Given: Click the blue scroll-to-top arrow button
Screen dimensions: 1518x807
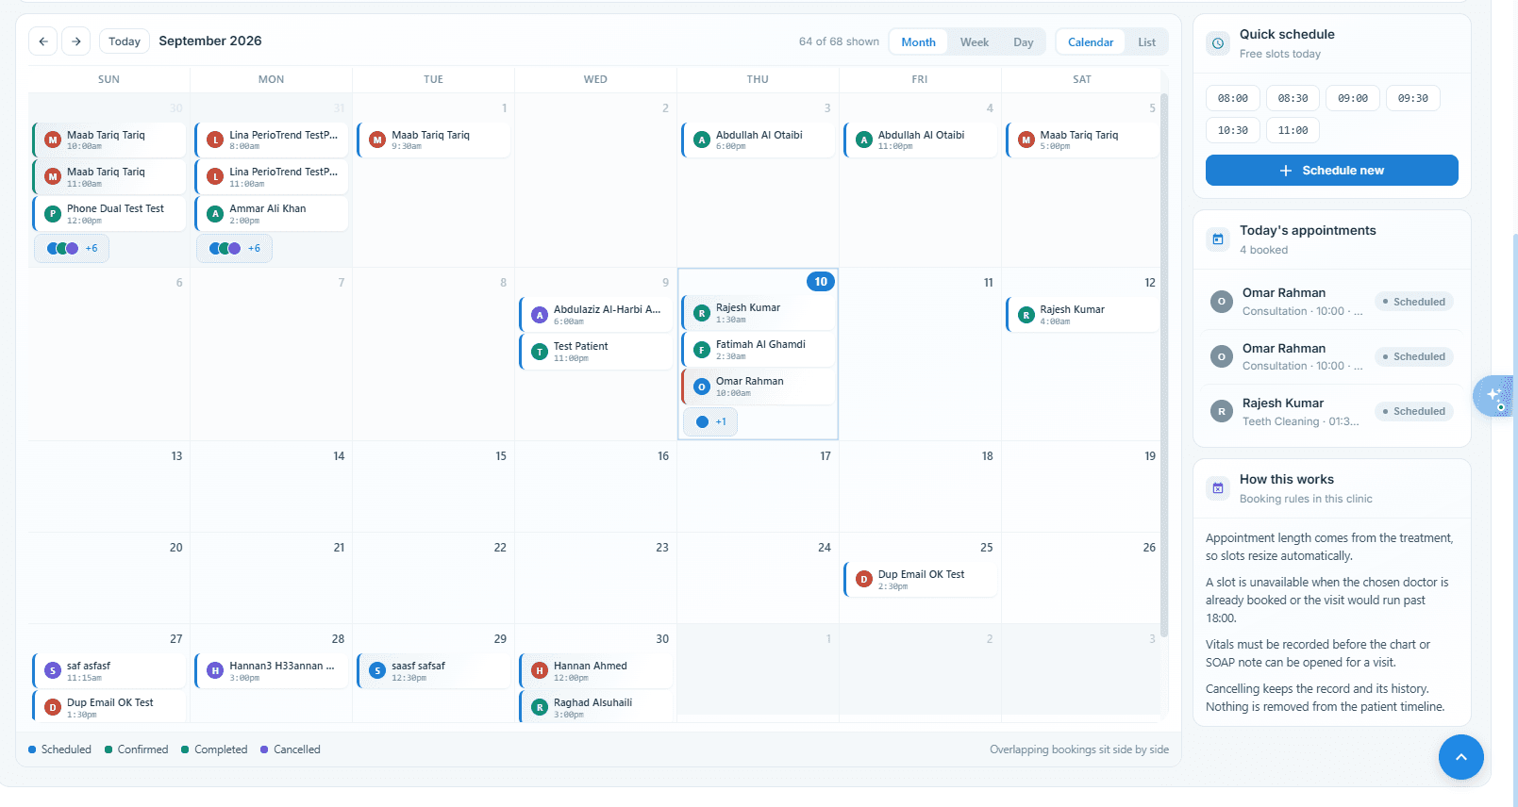Looking at the screenshot, I should [x=1461, y=757].
